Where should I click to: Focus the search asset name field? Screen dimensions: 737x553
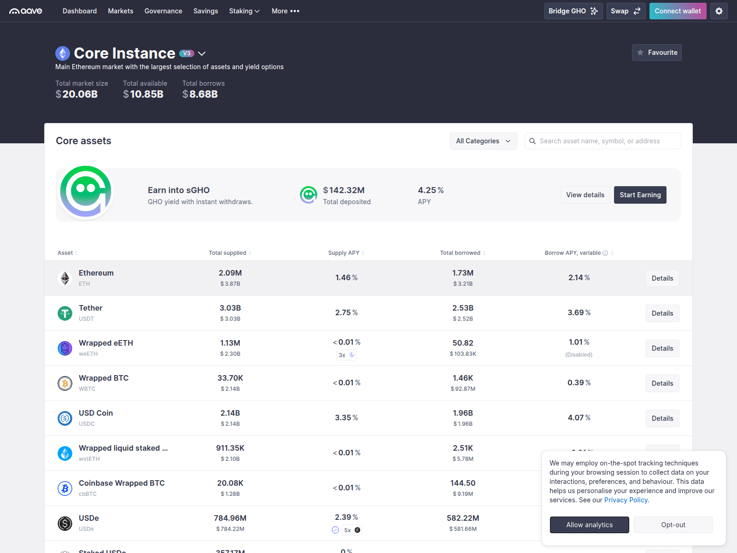[x=603, y=141]
